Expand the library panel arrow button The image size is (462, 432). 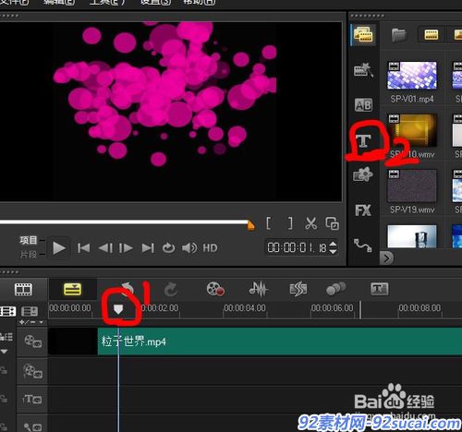click(x=387, y=258)
